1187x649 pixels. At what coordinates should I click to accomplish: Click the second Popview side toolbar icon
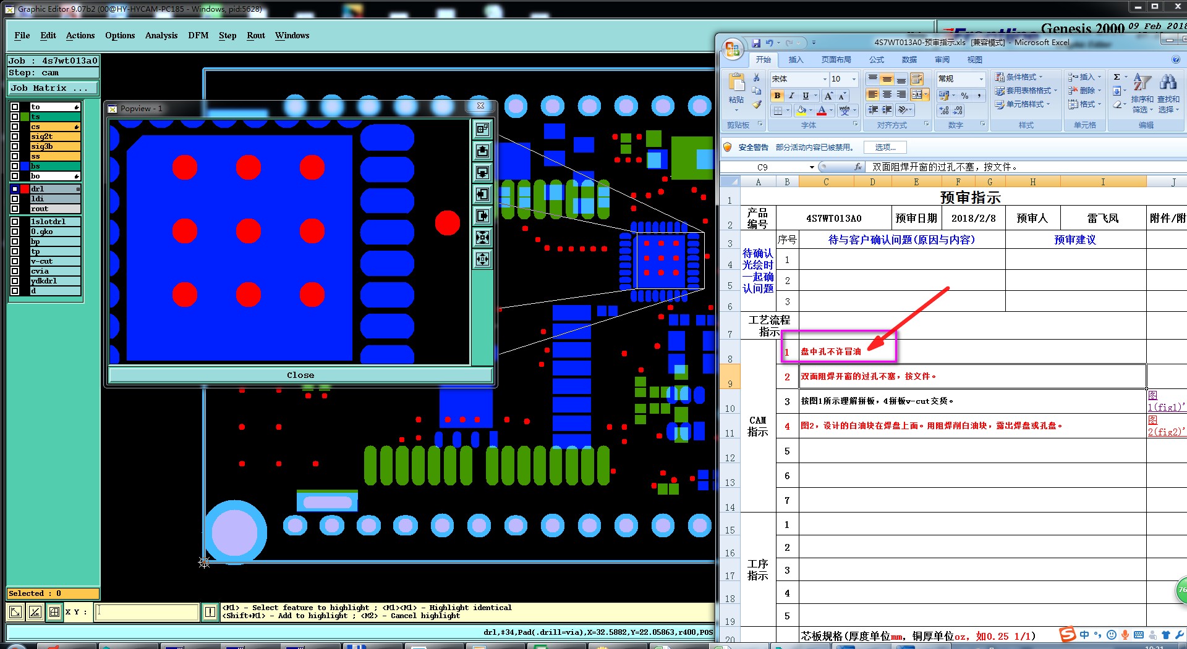[x=482, y=151]
